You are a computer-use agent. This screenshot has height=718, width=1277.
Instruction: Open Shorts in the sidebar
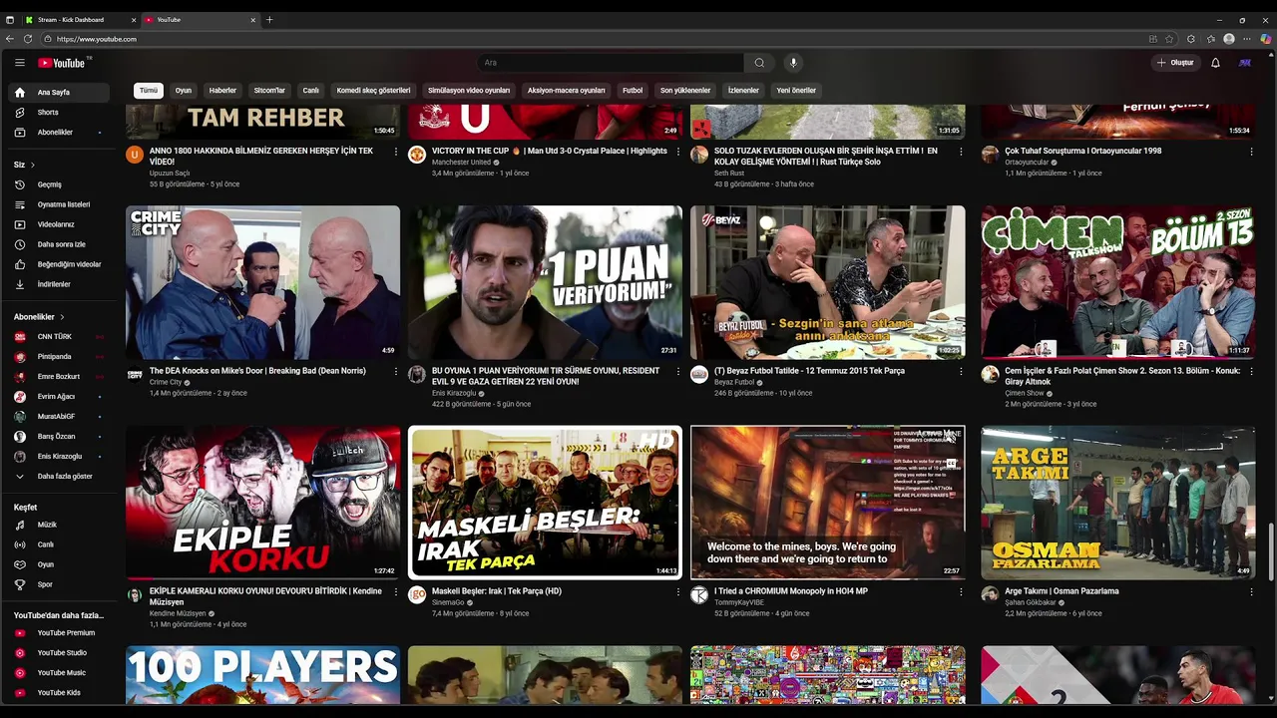click(x=60, y=112)
